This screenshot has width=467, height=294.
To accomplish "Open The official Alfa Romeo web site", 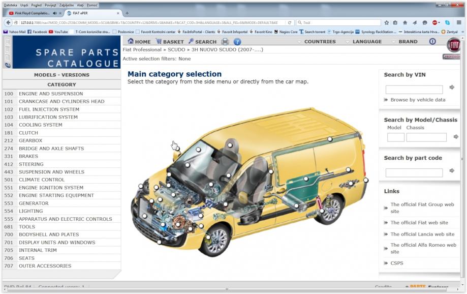I will pos(423,248).
